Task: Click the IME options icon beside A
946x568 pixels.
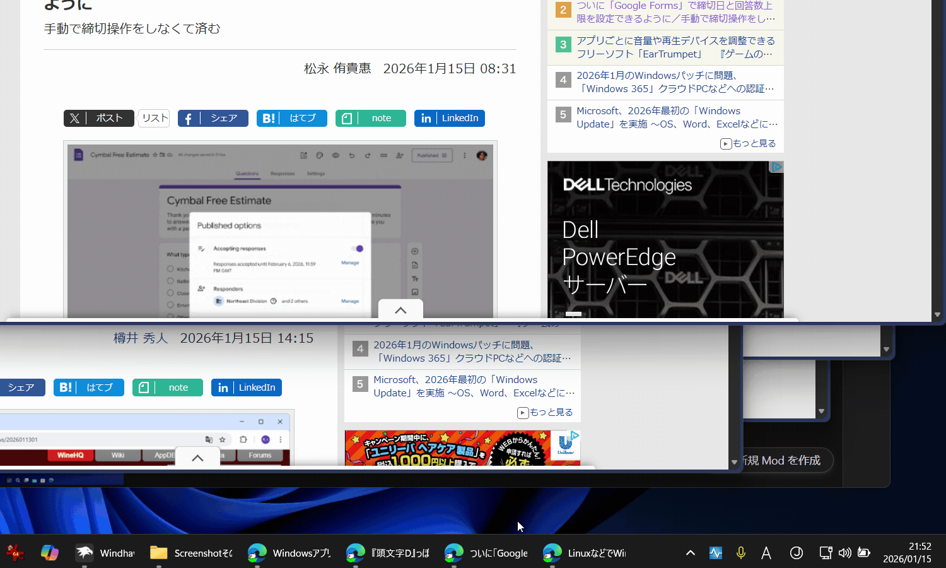Action: tap(797, 553)
